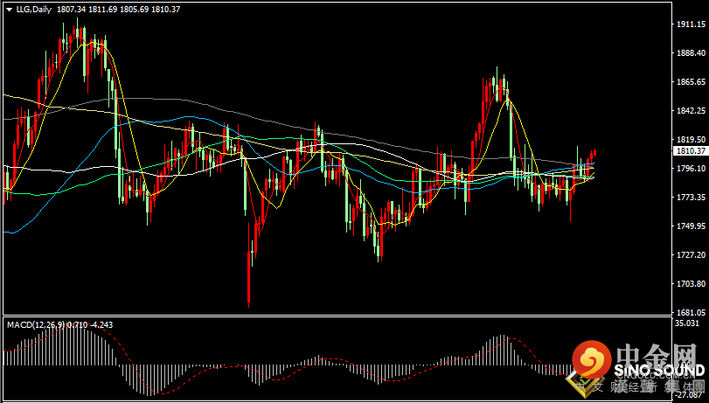This screenshot has width=709, height=403.
Task: Click the 35.031 MACD scale label
Action: (687, 323)
